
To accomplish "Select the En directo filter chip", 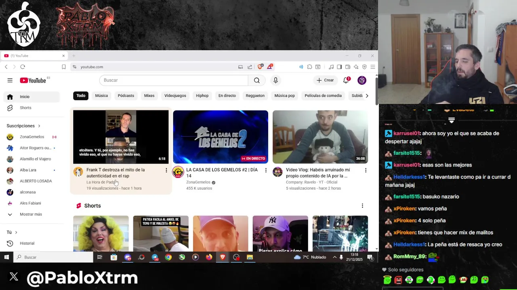I will click(227, 95).
